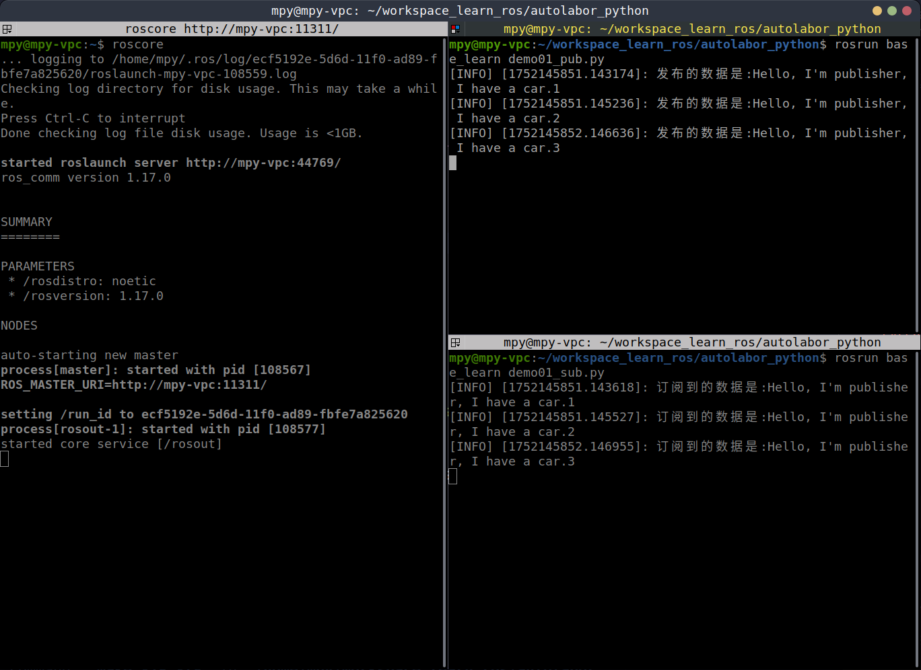Click the cursor block in the publisher pane

pos(453,163)
